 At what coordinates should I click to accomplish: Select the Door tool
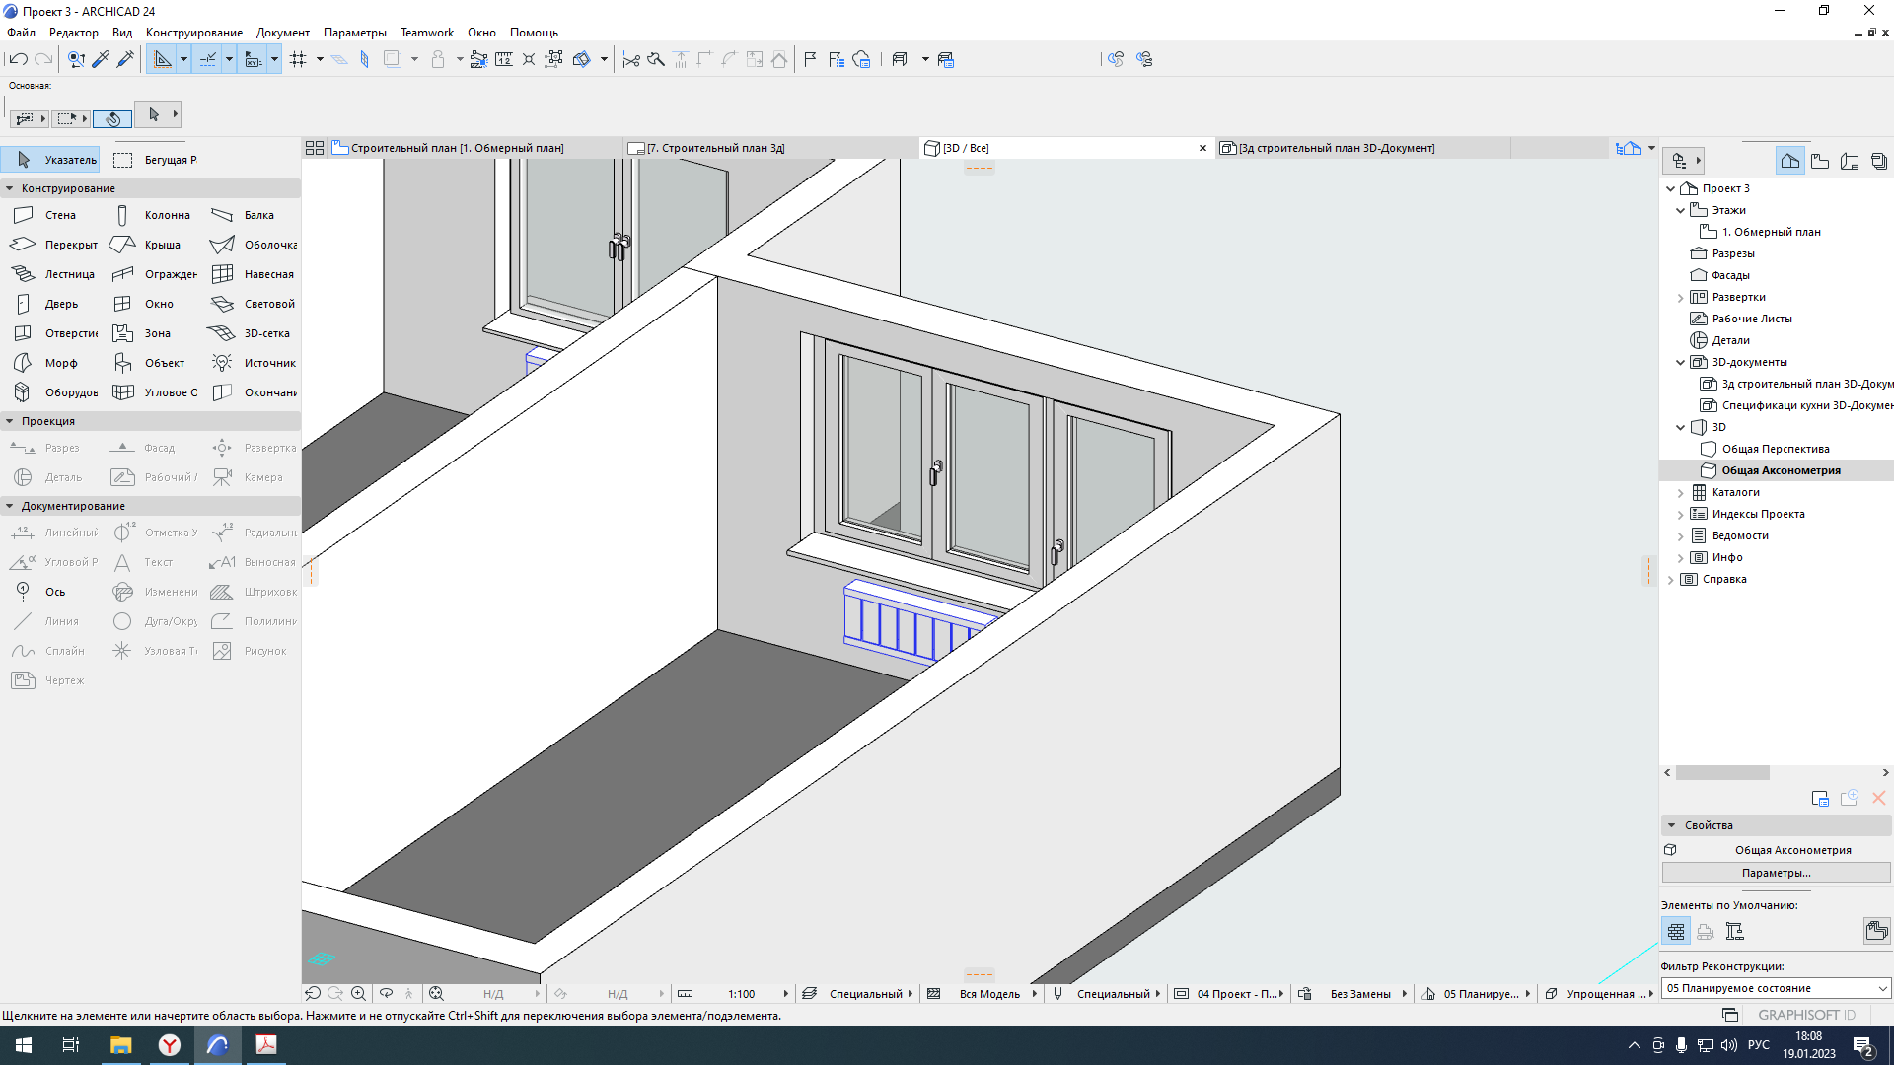click(60, 303)
